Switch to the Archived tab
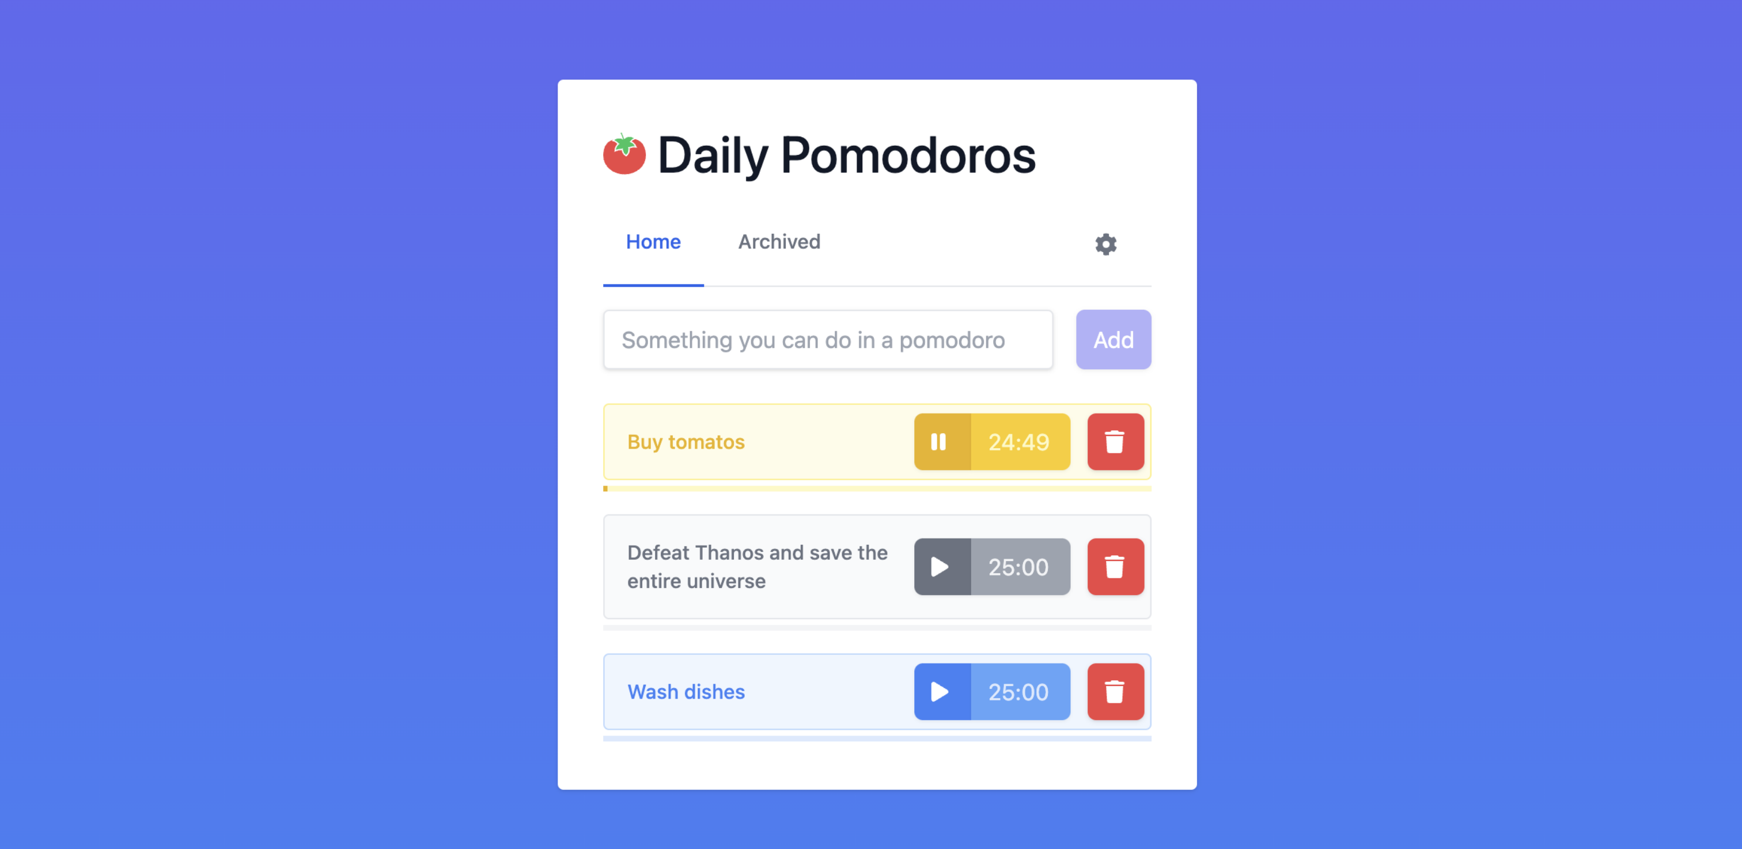Viewport: 1742px width, 849px height. [x=778, y=242]
